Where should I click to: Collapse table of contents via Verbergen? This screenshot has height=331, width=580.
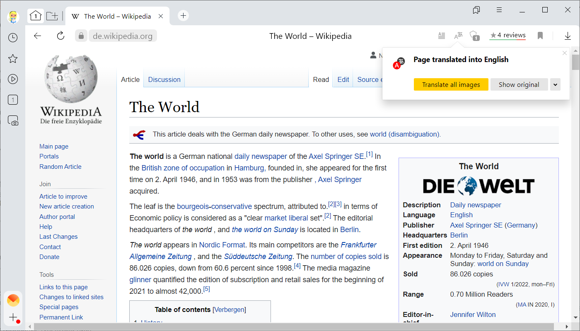pyautogui.click(x=229, y=309)
